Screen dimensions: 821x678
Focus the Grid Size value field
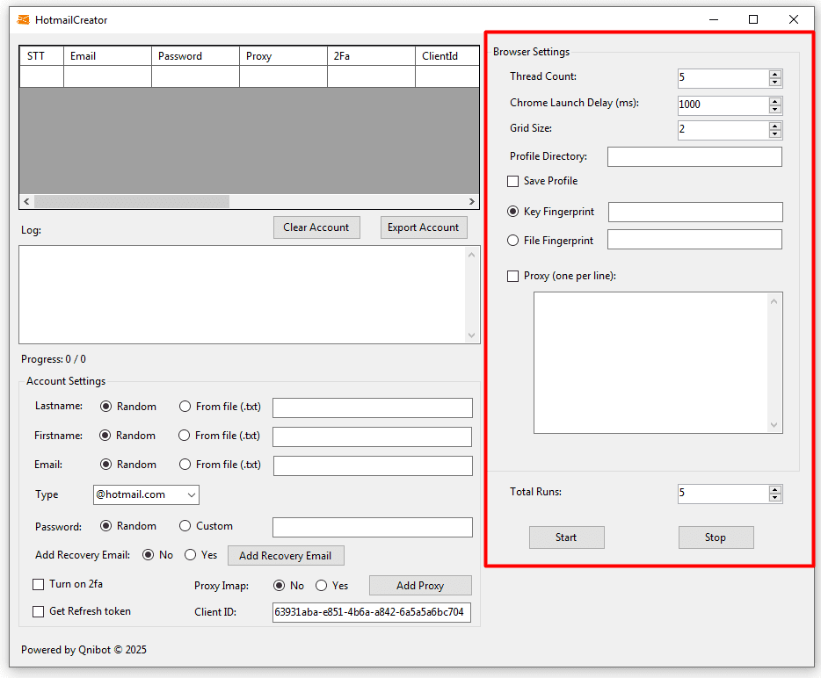point(723,130)
